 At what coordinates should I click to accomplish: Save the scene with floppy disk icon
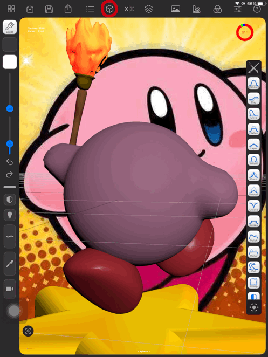(x=49, y=9)
